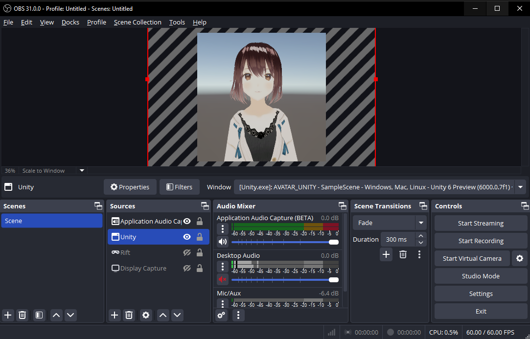Viewport: 530px width, 339px height.
Task: Hide the Unity source eye icon
Action: click(187, 237)
